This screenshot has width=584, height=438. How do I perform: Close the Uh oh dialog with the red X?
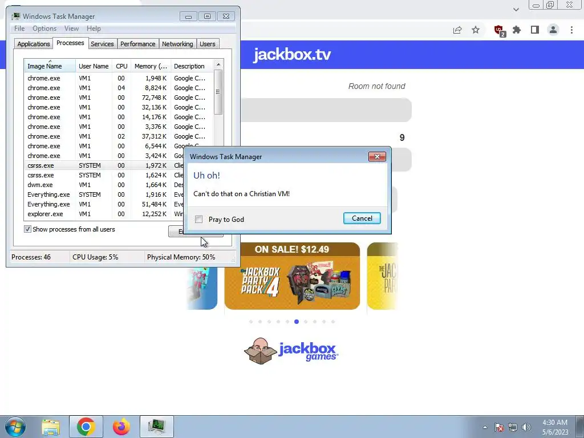coord(377,156)
